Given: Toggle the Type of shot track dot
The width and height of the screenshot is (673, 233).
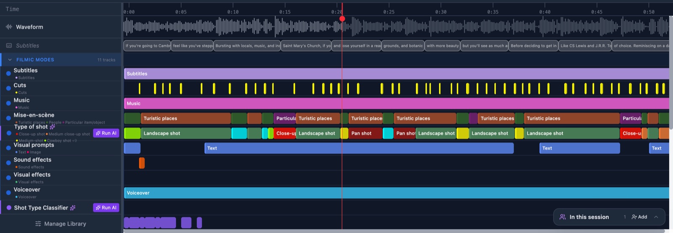Looking at the screenshot, I should click(x=9, y=133).
